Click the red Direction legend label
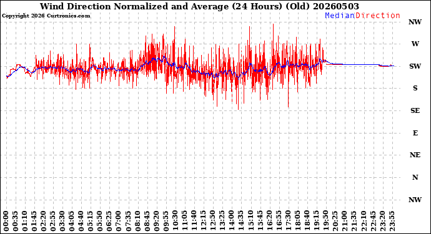This screenshot has width=431, height=234. [378, 16]
